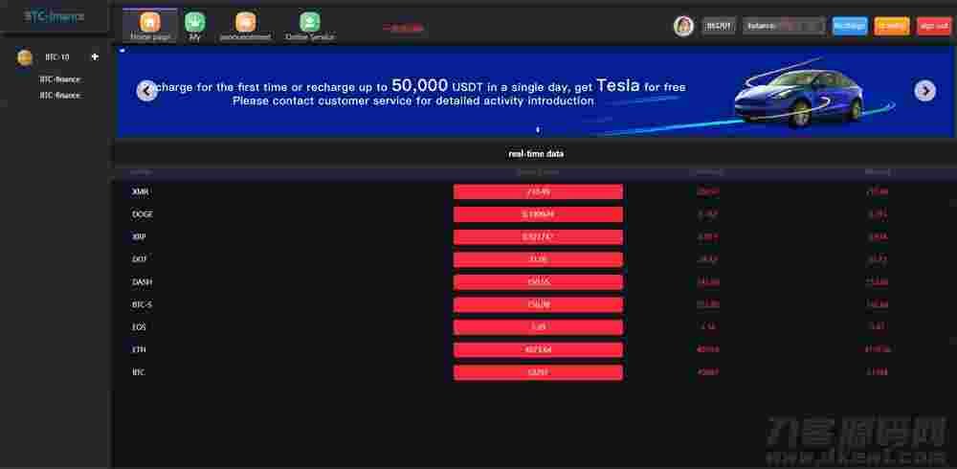Click the gold coin icon beside BTC-10

(x=25, y=57)
